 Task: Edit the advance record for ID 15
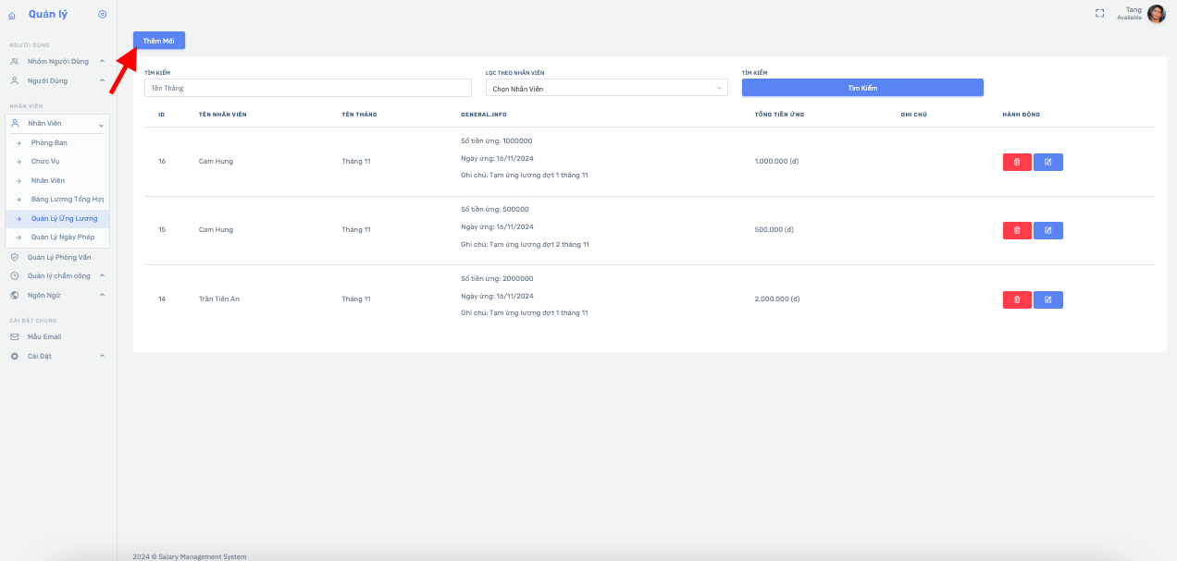coord(1047,230)
